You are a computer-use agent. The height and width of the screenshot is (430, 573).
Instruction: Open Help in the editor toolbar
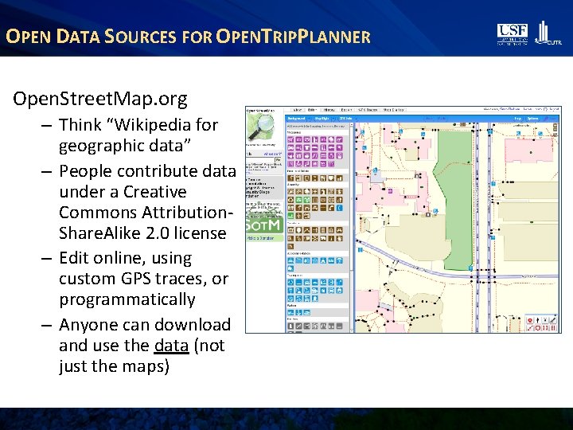point(517,119)
